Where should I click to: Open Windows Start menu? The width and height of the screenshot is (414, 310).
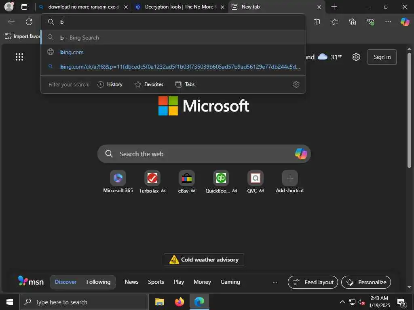10,302
